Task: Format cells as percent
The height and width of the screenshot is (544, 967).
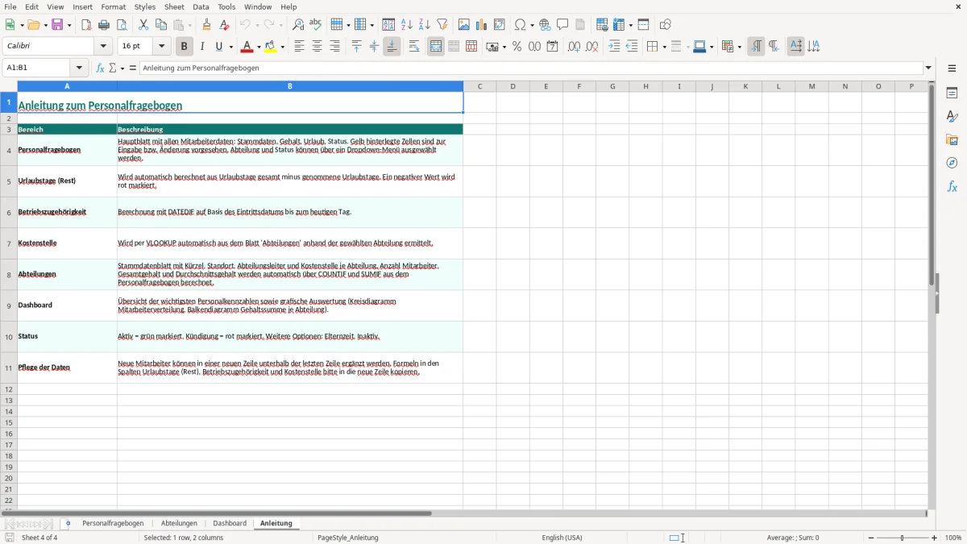Action: [517, 47]
